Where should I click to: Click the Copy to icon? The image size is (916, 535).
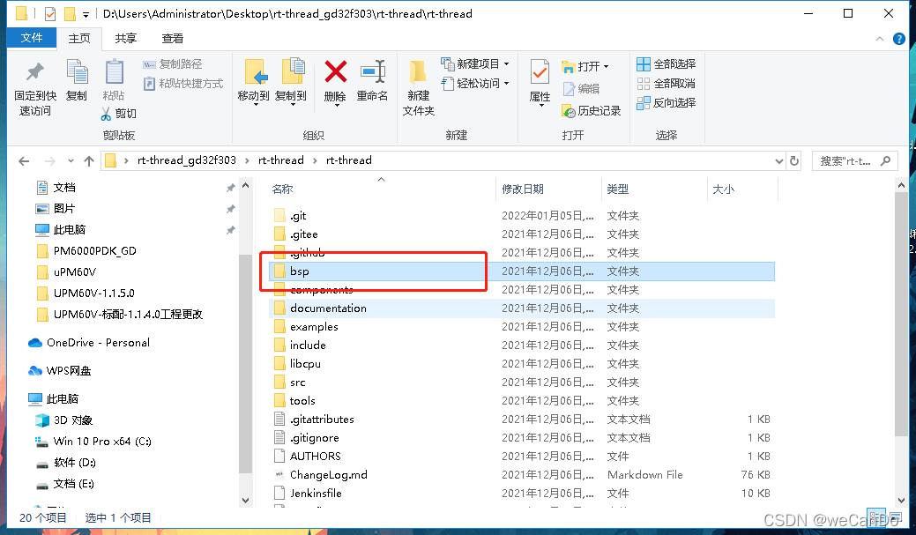point(292,71)
